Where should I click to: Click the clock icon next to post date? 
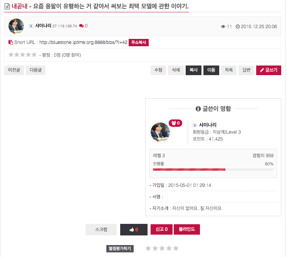click(x=238, y=27)
